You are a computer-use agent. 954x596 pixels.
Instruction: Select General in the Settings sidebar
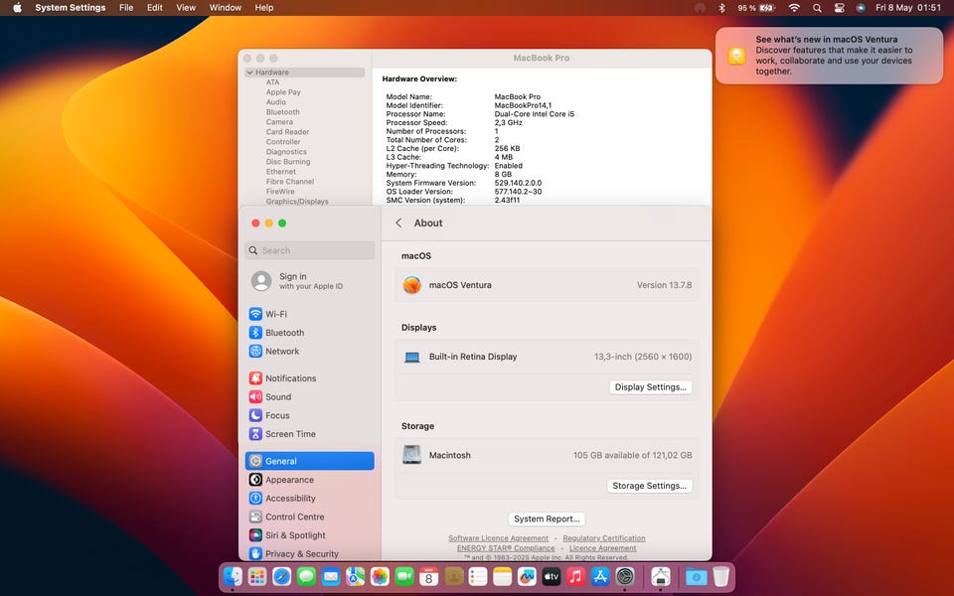[x=310, y=461]
